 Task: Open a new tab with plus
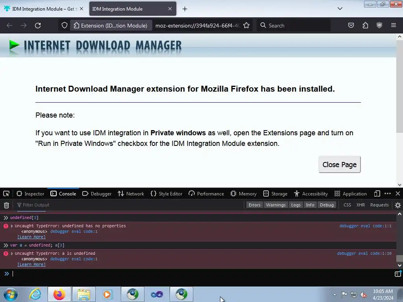(x=185, y=9)
